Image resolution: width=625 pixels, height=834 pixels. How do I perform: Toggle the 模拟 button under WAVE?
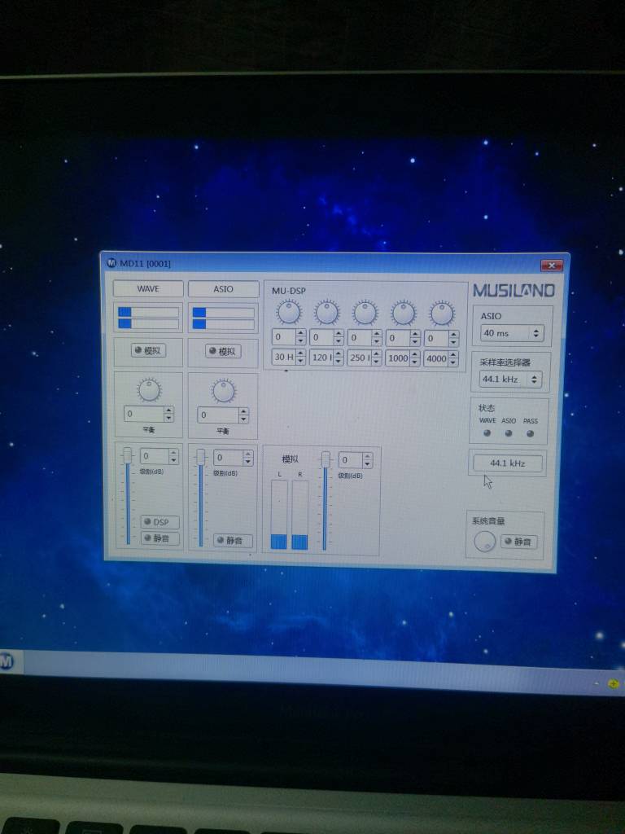click(148, 350)
